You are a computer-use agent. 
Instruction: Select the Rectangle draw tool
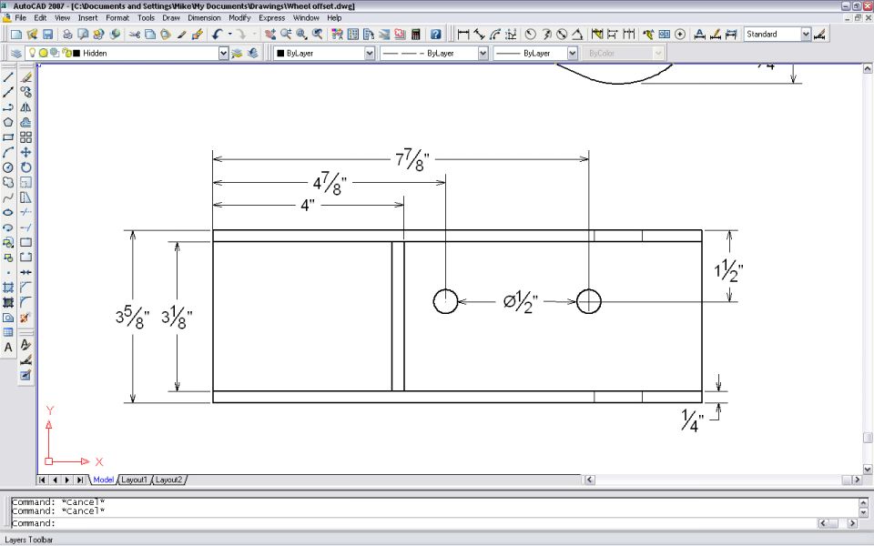[8, 137]
